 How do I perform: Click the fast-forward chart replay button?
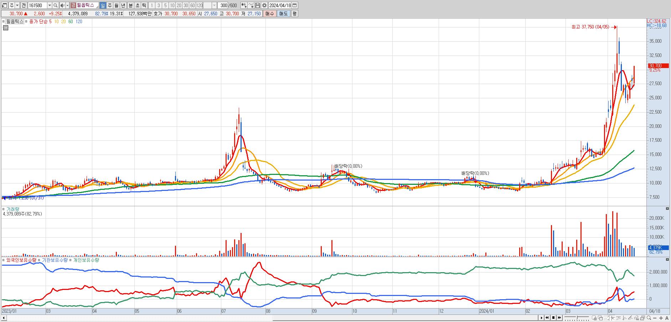559,318
